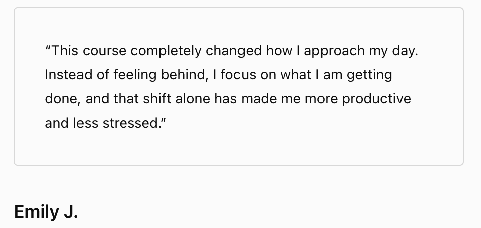Viewport: 481px width, 228px height.
Task: Click the word "approach" in the quote
Action: click(335, 51)
